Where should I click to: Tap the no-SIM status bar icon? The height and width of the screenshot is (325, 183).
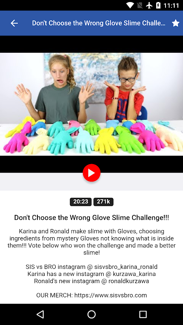coord(140,5)
